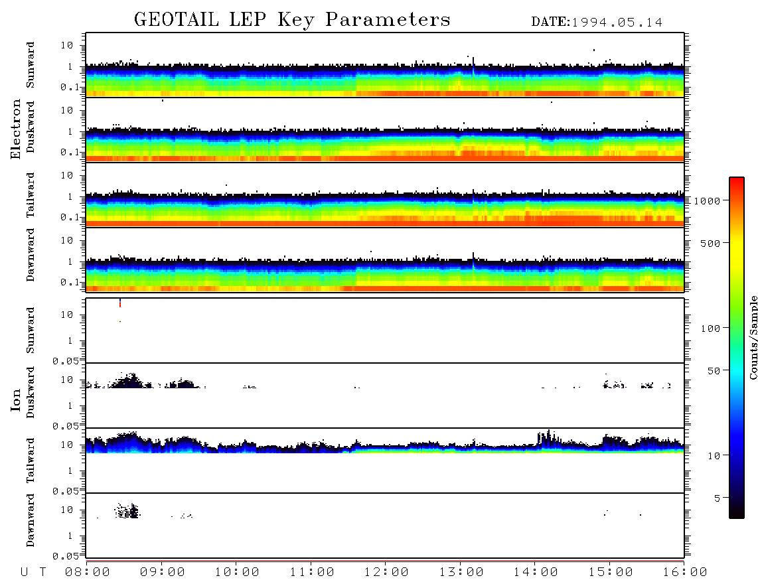This screenshot has width=758, height=584.
Task: Click the rainbow Counts/Sample color bar
Action: [736, 348]
